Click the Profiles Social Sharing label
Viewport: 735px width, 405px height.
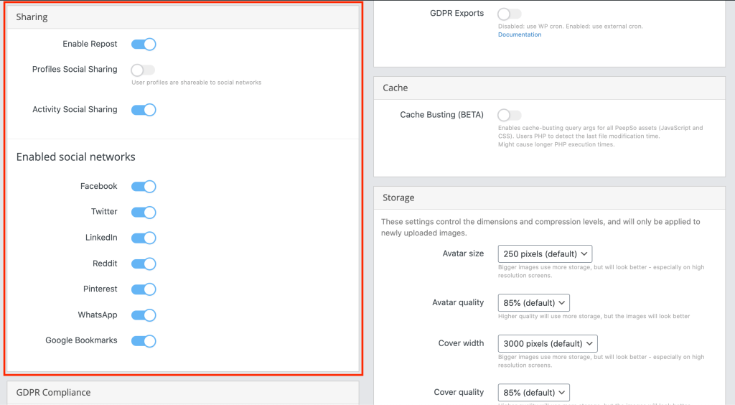click(x=75, y=70)
